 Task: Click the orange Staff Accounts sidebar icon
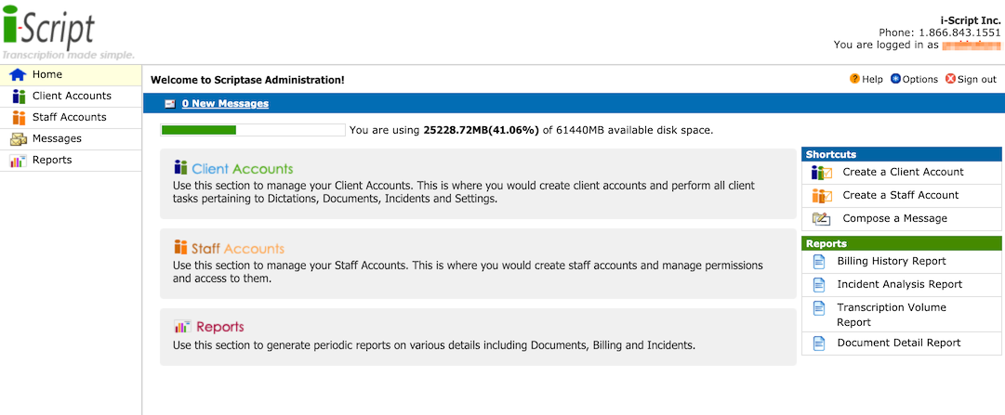click(18, 117)
